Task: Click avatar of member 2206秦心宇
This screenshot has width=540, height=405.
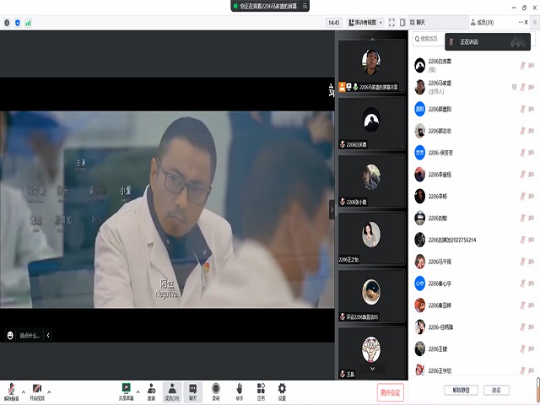Action: [420, 283]
